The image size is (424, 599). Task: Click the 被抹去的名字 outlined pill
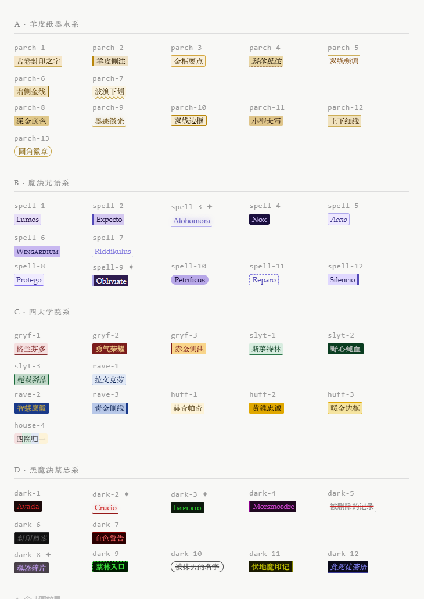[197, 567]
